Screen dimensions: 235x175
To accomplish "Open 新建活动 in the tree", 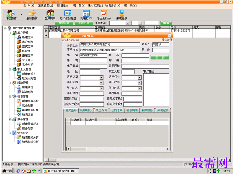I will [28, 87].
